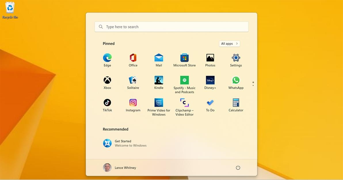Open the All apps list

click(229, 44)
